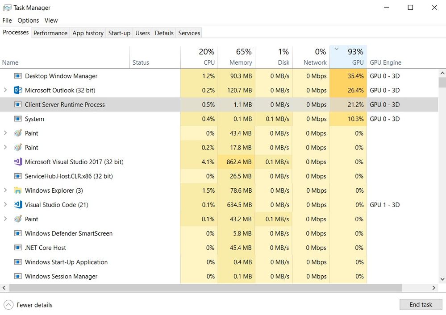The height and width of the screenshot is (315, 446).
Task: Expand the Microsoft Outlook process group
Action: (x=5, y=90)
